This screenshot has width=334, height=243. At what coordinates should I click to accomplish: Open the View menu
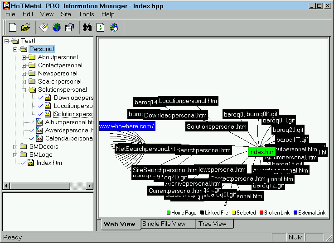[x=47, y=14]
